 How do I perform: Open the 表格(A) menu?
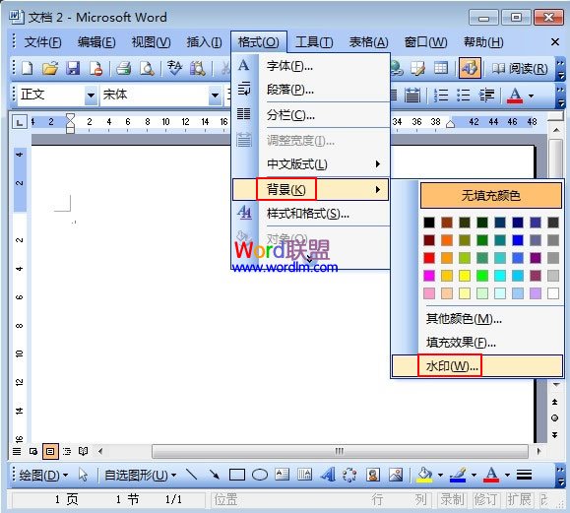pos(368,42)
